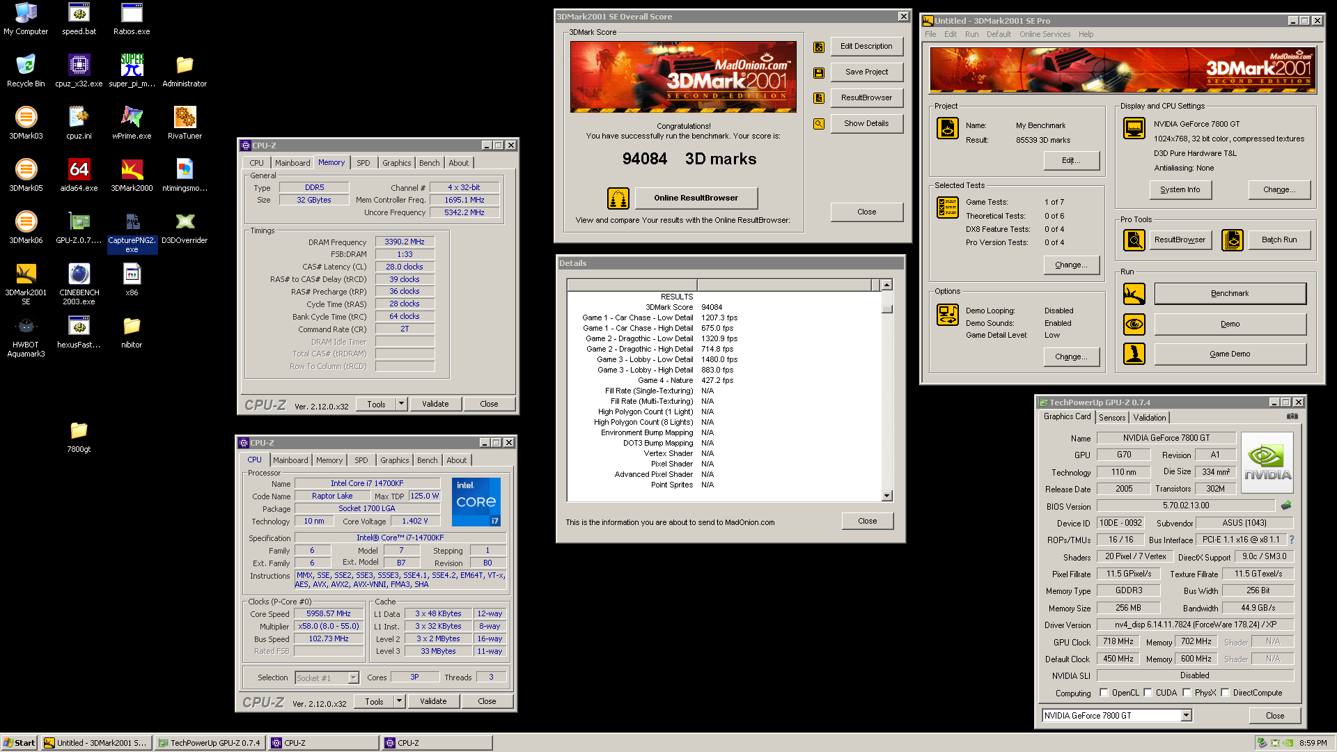Launch the super_pi_mod desktop icon
1337x752 pixels.
pyautogui.click(x=132, y=71)
